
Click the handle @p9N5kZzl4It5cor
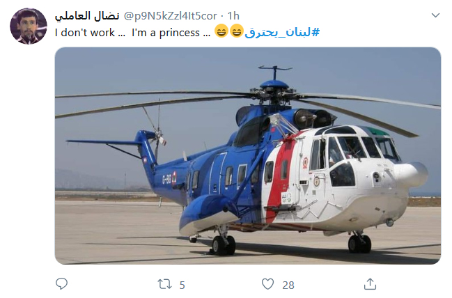tap(170, 16)
